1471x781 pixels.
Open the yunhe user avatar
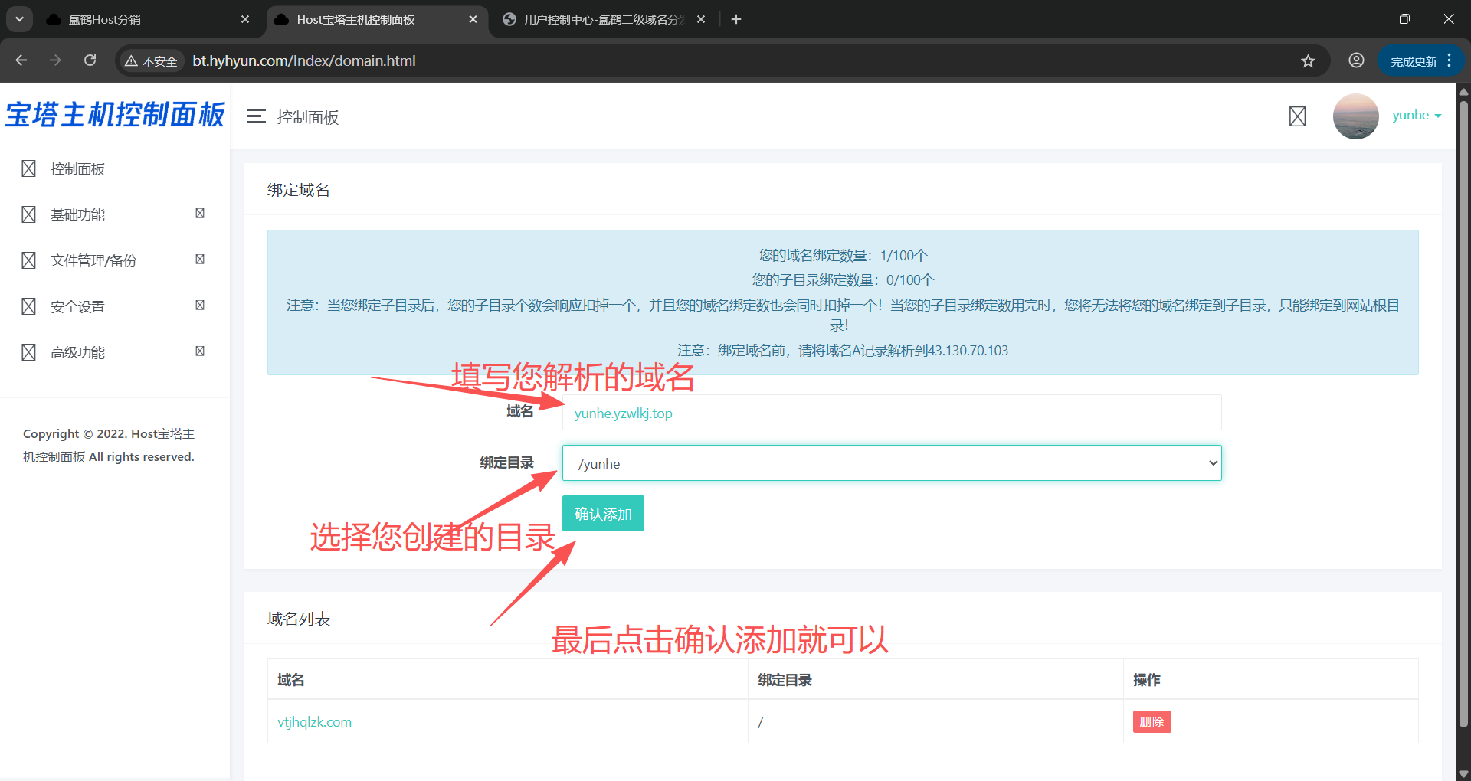1355,116
